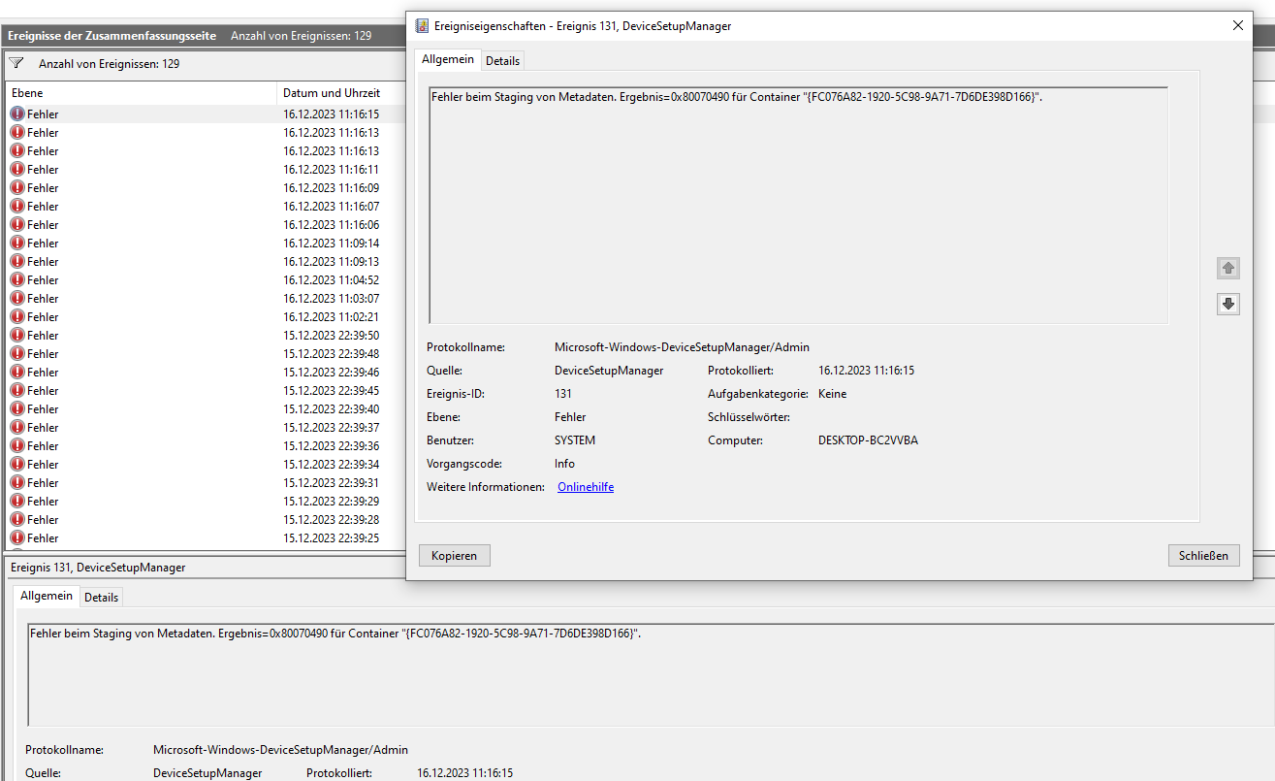1275x781 pixels.
Task: Click error icon of row 15.12.2023 22:39:34
Action: (17, 464)
